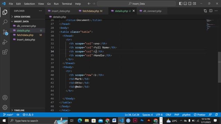This screenshot has height=124, width=221.
Task: Go back with the navigation arrow
Action: [89, 4]
